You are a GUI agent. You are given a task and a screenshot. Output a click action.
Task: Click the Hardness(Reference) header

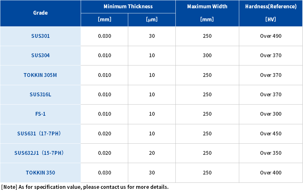tap(271, 7)
